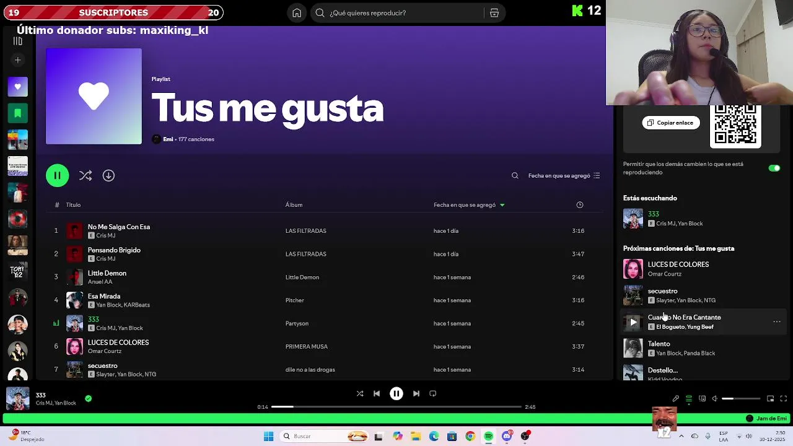Sort tracks by the clock duration column icon
Image resolution: width=793 pixels, height=446 pixels.
pyautogui.click(x=580, y=205)
